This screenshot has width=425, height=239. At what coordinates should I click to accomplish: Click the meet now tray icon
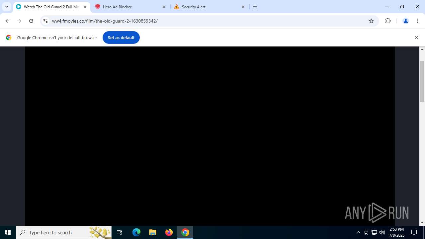point(366,232)
